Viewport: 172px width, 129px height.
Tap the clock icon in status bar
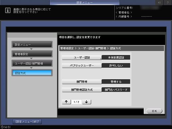click(x=2, y=127)
